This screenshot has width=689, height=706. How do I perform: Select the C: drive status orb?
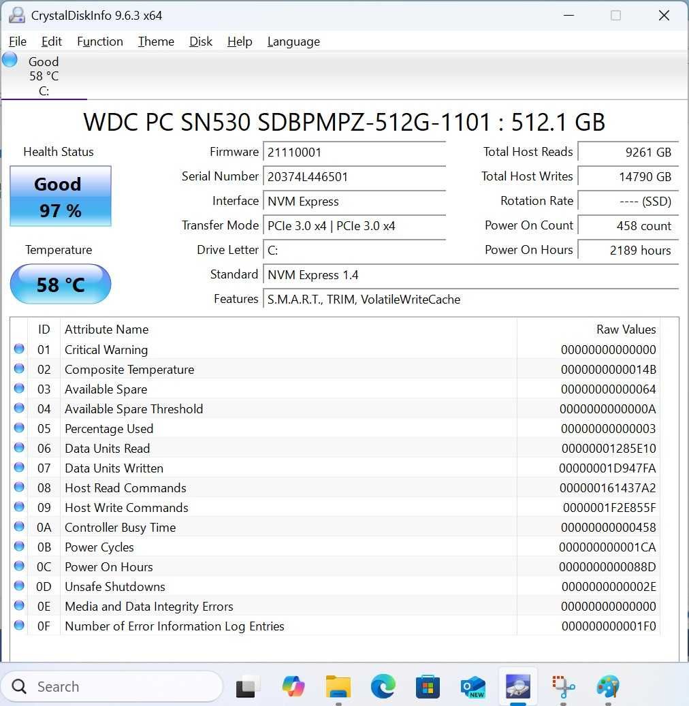(10, 59)
